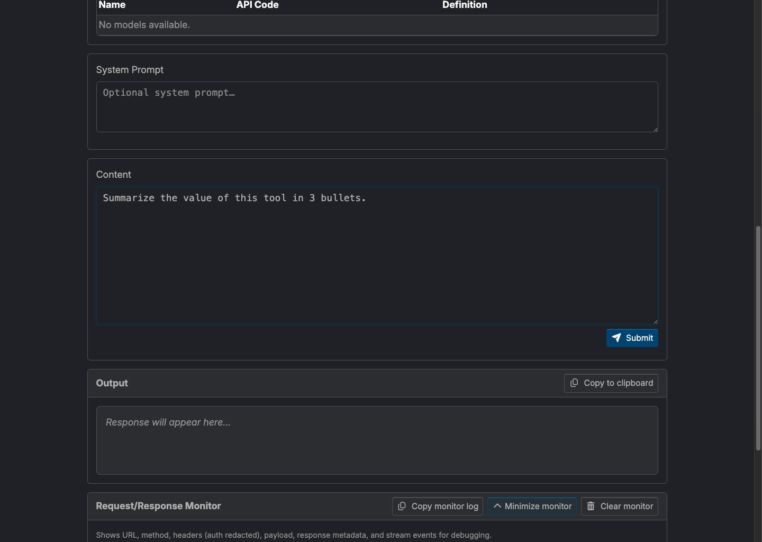The image size is (762, 542).
Task: Click the Copy to clipboard icon
Action: (574, 383)
